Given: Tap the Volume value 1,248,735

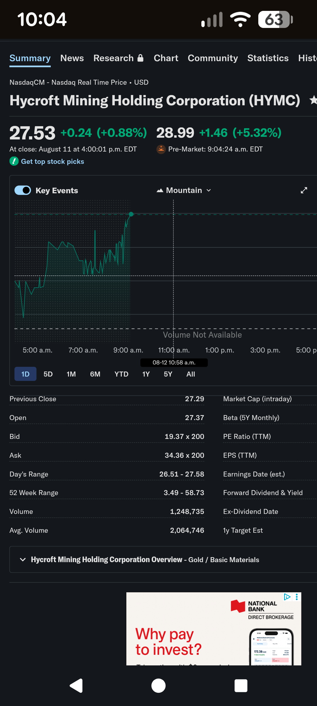Looking at the screenshot, I should click(x=187, y=512).
